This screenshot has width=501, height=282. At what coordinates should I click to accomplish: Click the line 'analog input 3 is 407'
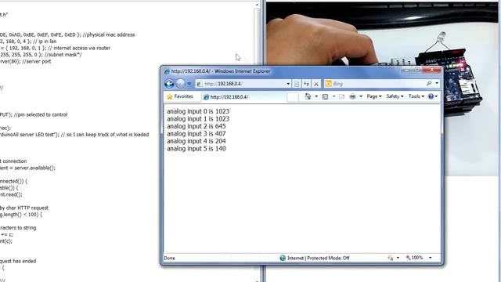click(196, 134)
